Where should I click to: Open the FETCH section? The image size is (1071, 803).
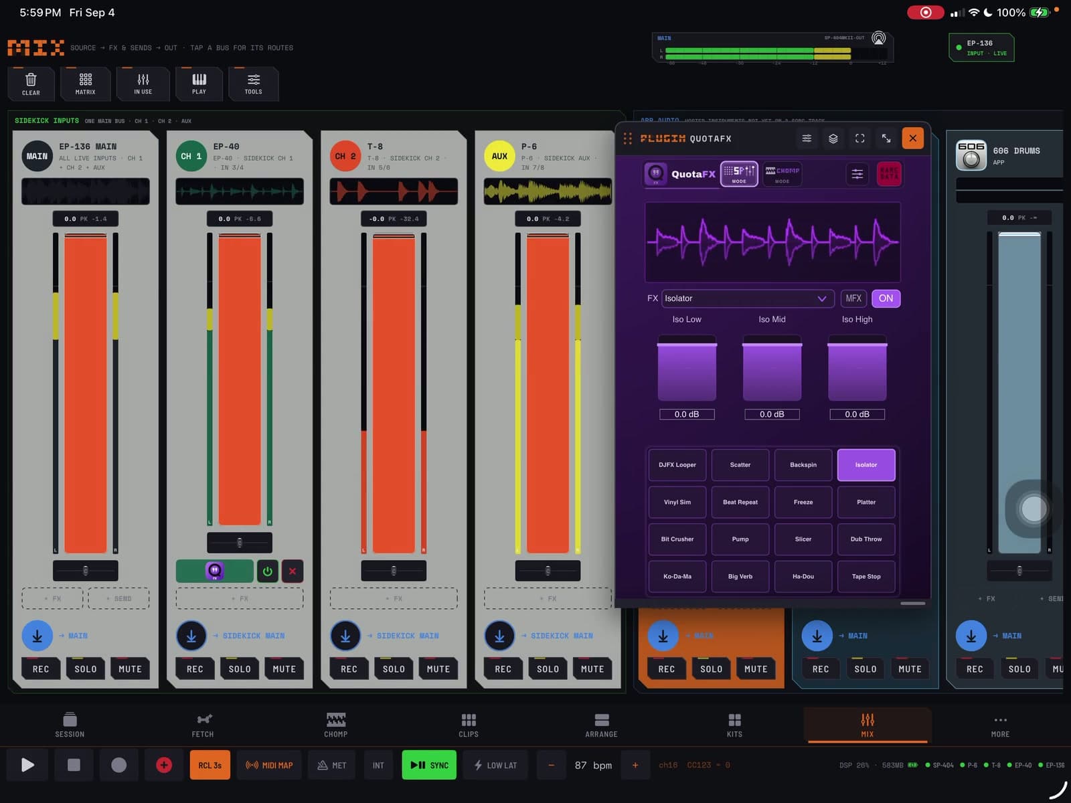203,725
